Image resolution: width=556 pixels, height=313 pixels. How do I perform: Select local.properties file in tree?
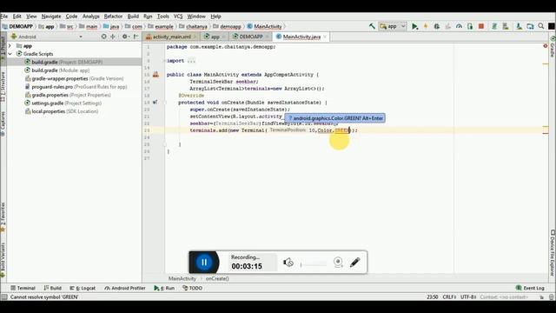[62, 111]
